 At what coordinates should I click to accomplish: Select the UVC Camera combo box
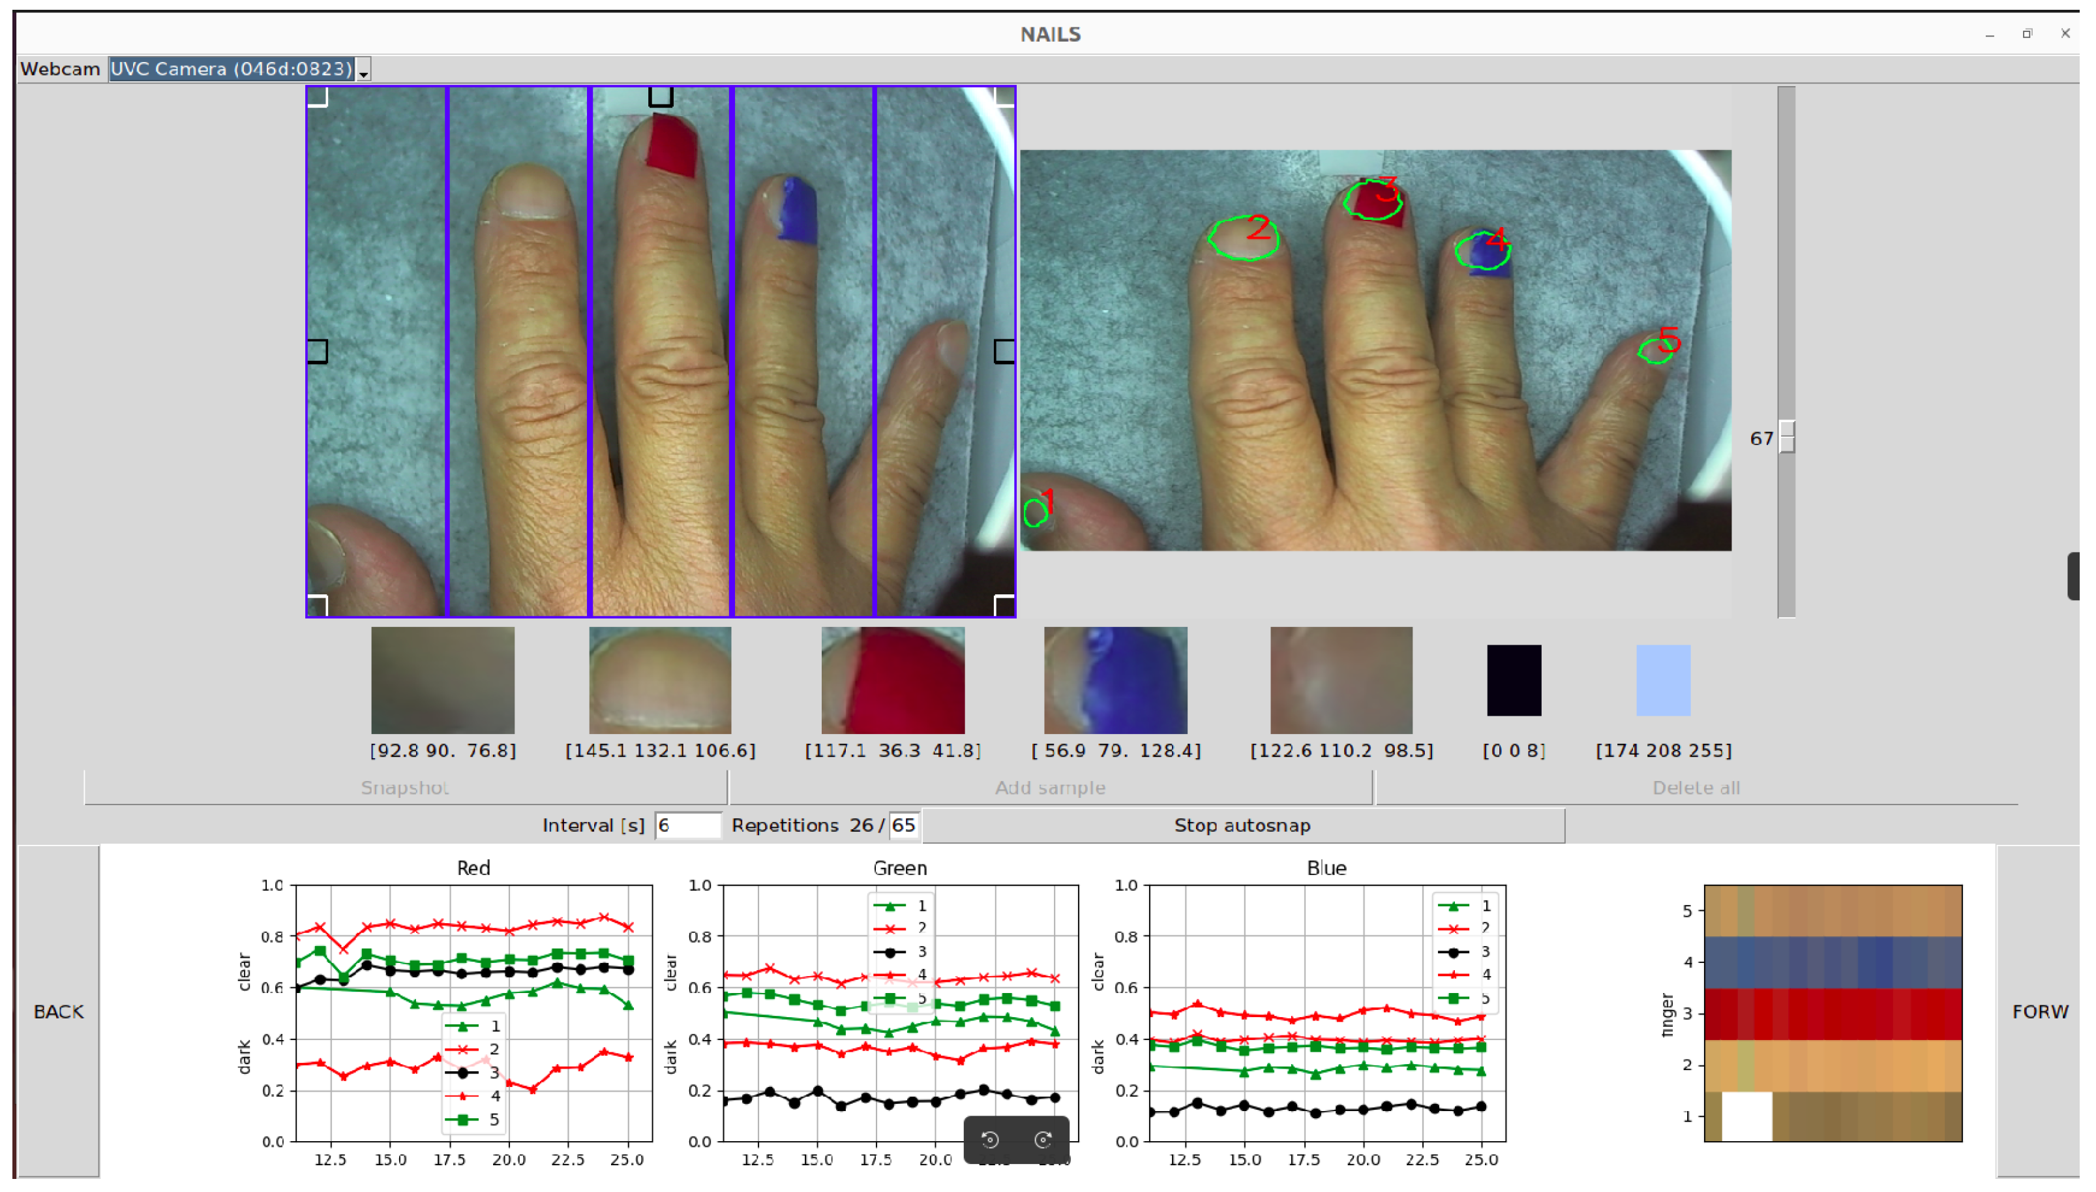[x=232, y=70]
